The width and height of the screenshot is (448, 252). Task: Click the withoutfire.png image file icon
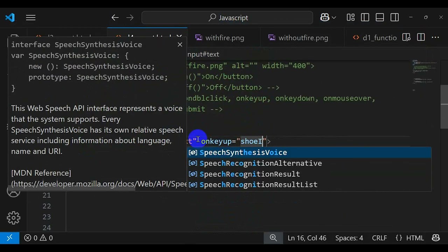272,37
